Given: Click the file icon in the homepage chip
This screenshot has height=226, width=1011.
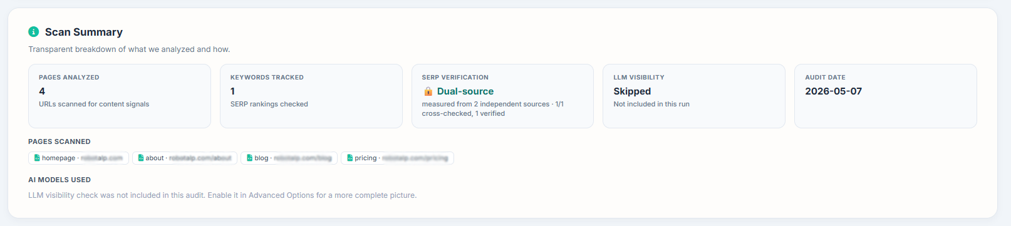Looking at the screenshot, I should point(37,158).
